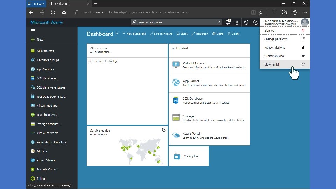Click the Delete dashboard button
This screenshot has width=336, height=189.
tap(234, 34)
